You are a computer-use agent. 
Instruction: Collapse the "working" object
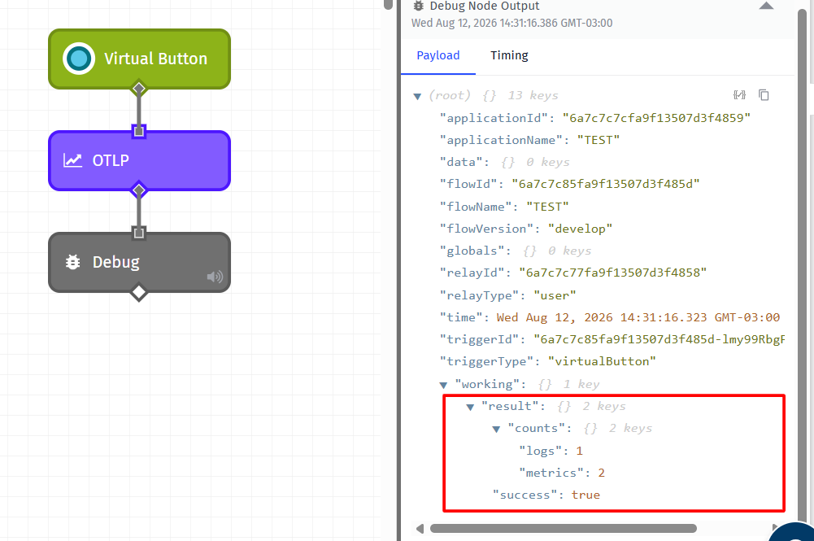pyautogui.click(x=443, y=386)
